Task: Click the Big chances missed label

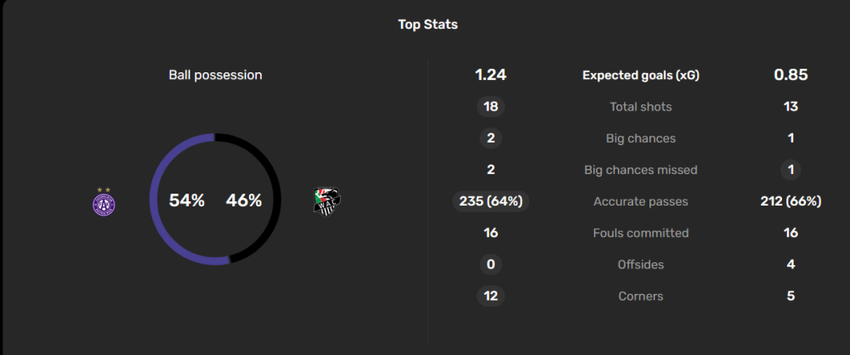Action: [x=641, y=170]
